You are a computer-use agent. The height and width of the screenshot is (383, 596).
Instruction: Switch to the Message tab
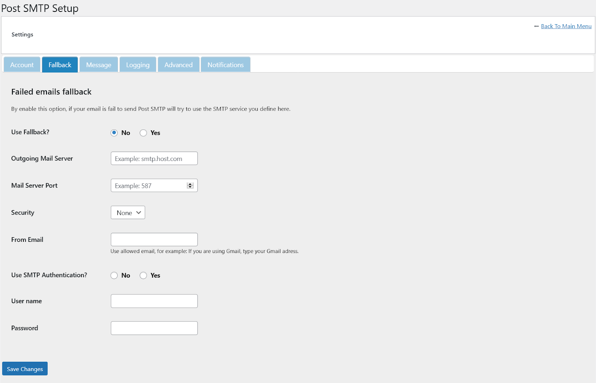[99, 65]
